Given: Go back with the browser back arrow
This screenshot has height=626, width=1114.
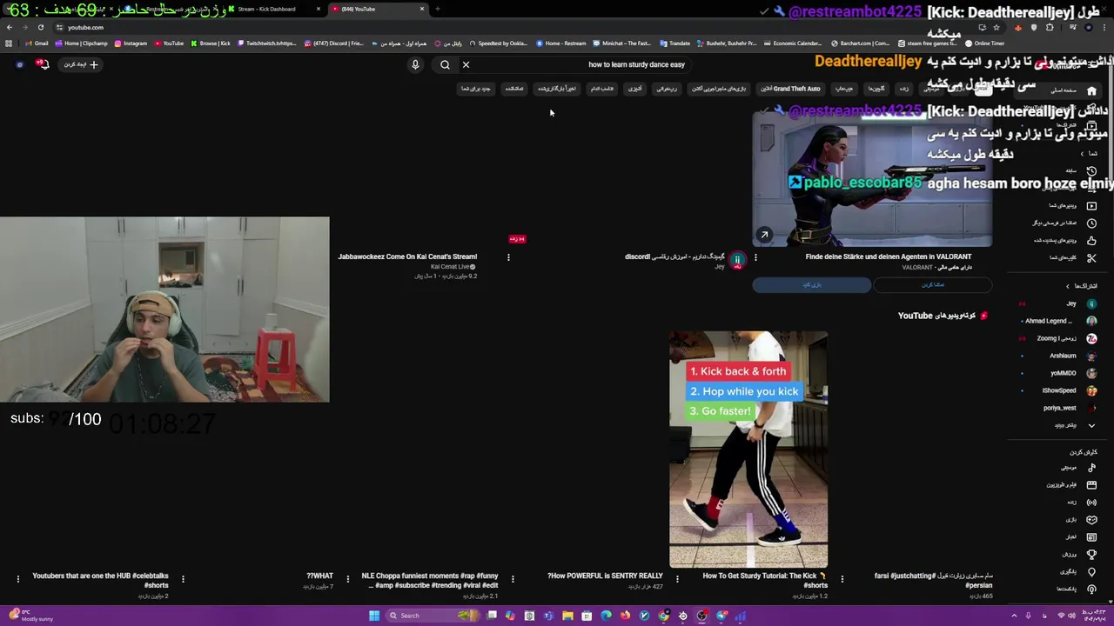Looking at the screenshot, I should click(x=10, y=27).
